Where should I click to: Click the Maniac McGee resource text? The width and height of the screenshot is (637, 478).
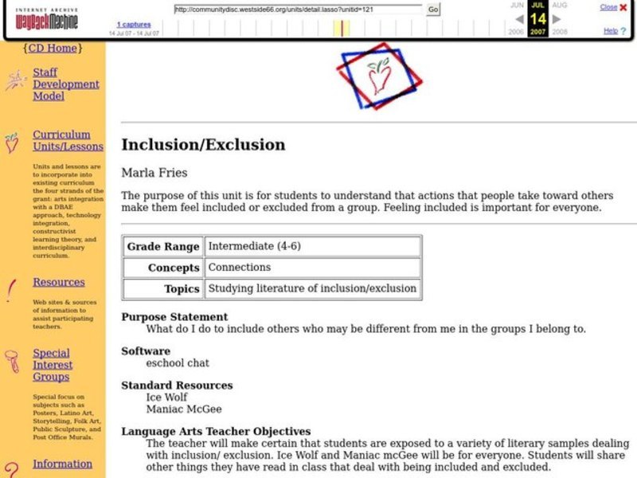click(x=184, y=409)
